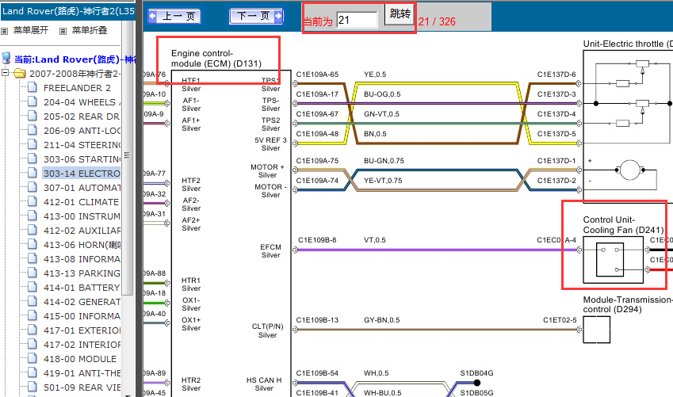Click the icon beside 菜单展开
673x397 pixels.
point(5,31)
